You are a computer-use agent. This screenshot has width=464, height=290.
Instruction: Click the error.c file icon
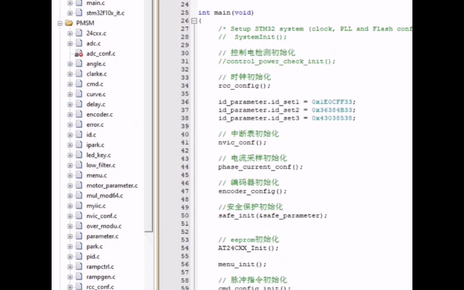coord(79,124)
